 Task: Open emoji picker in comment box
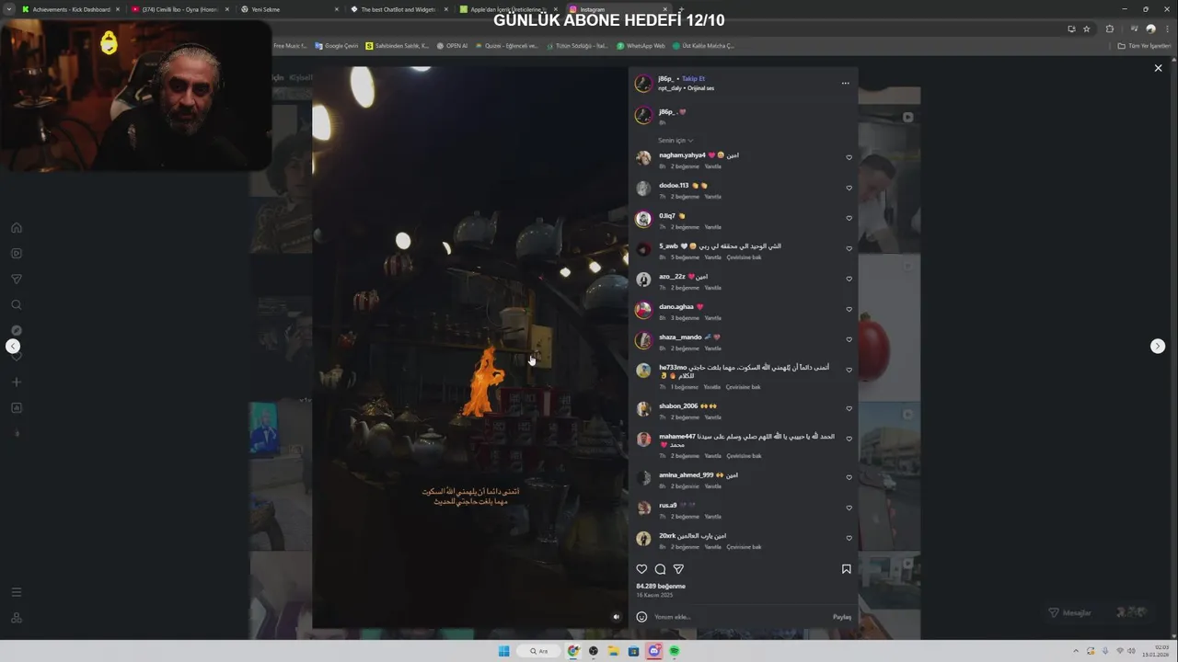[641, 617]
